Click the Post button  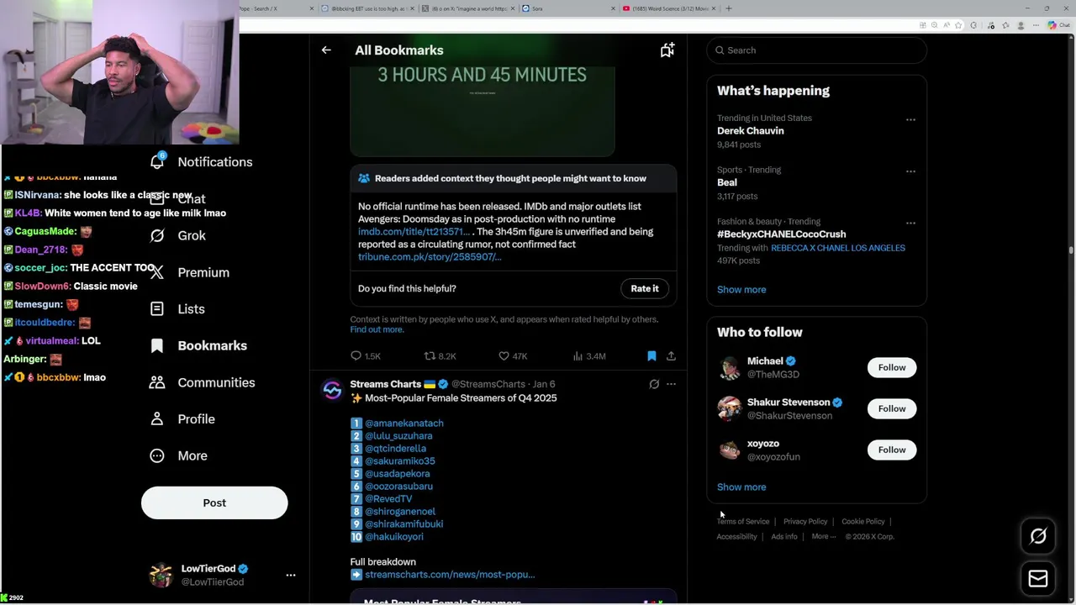pos(214,502)
